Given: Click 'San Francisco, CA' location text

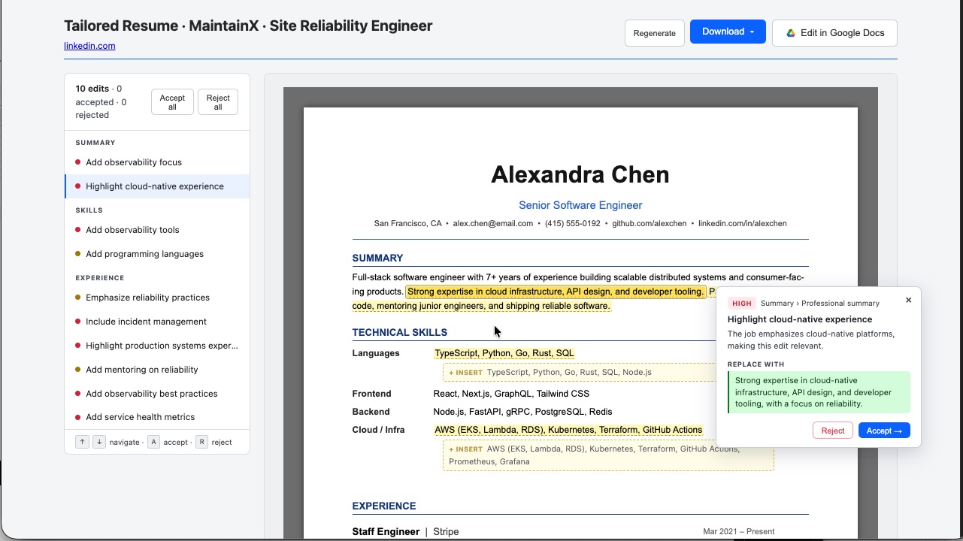Looking at the screenshot, I should tap(408, 223).
